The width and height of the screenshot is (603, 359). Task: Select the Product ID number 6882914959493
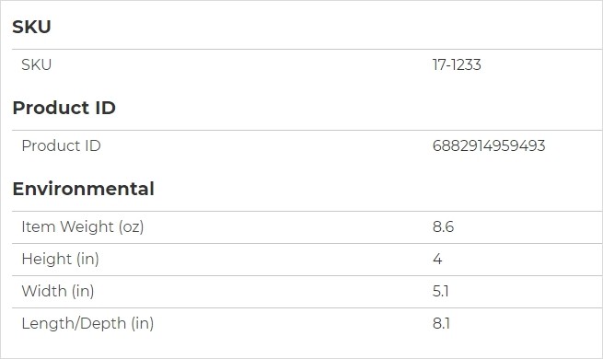(x=489, y=145)
